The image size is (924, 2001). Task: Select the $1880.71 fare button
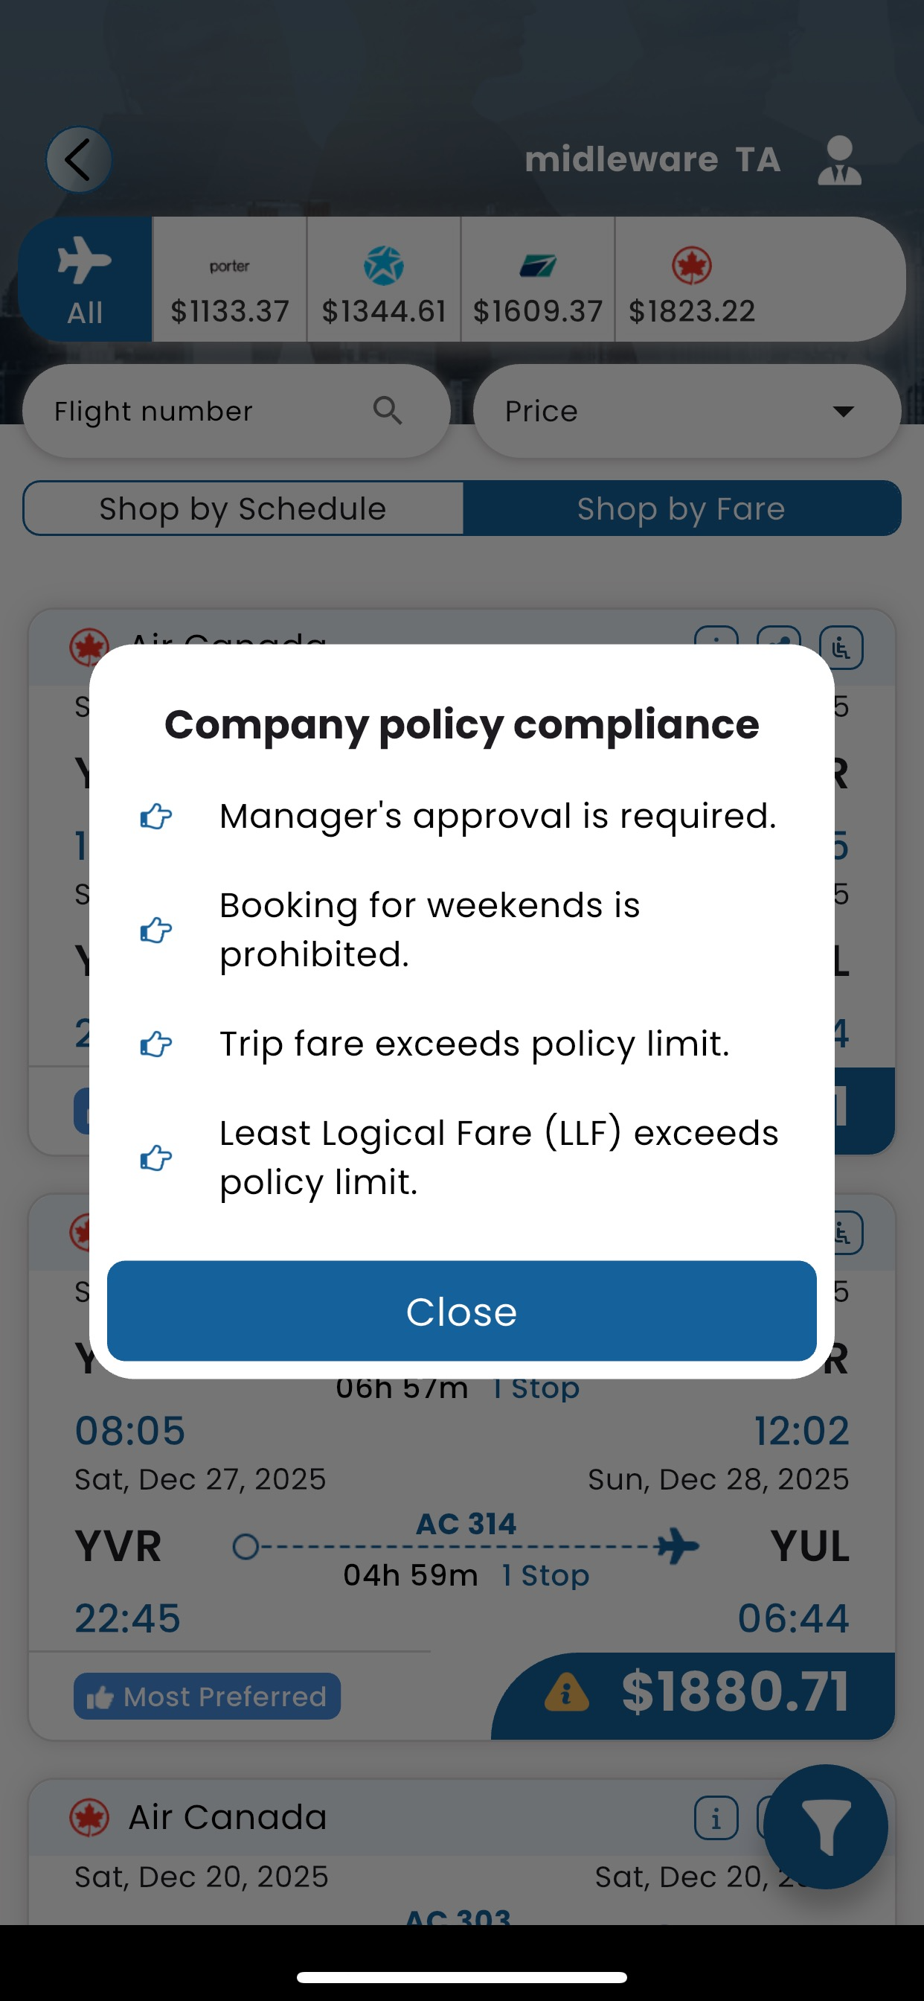(734, 1692)
